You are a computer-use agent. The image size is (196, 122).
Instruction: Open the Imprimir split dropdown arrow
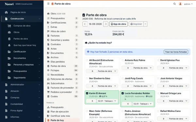[145, 24]
